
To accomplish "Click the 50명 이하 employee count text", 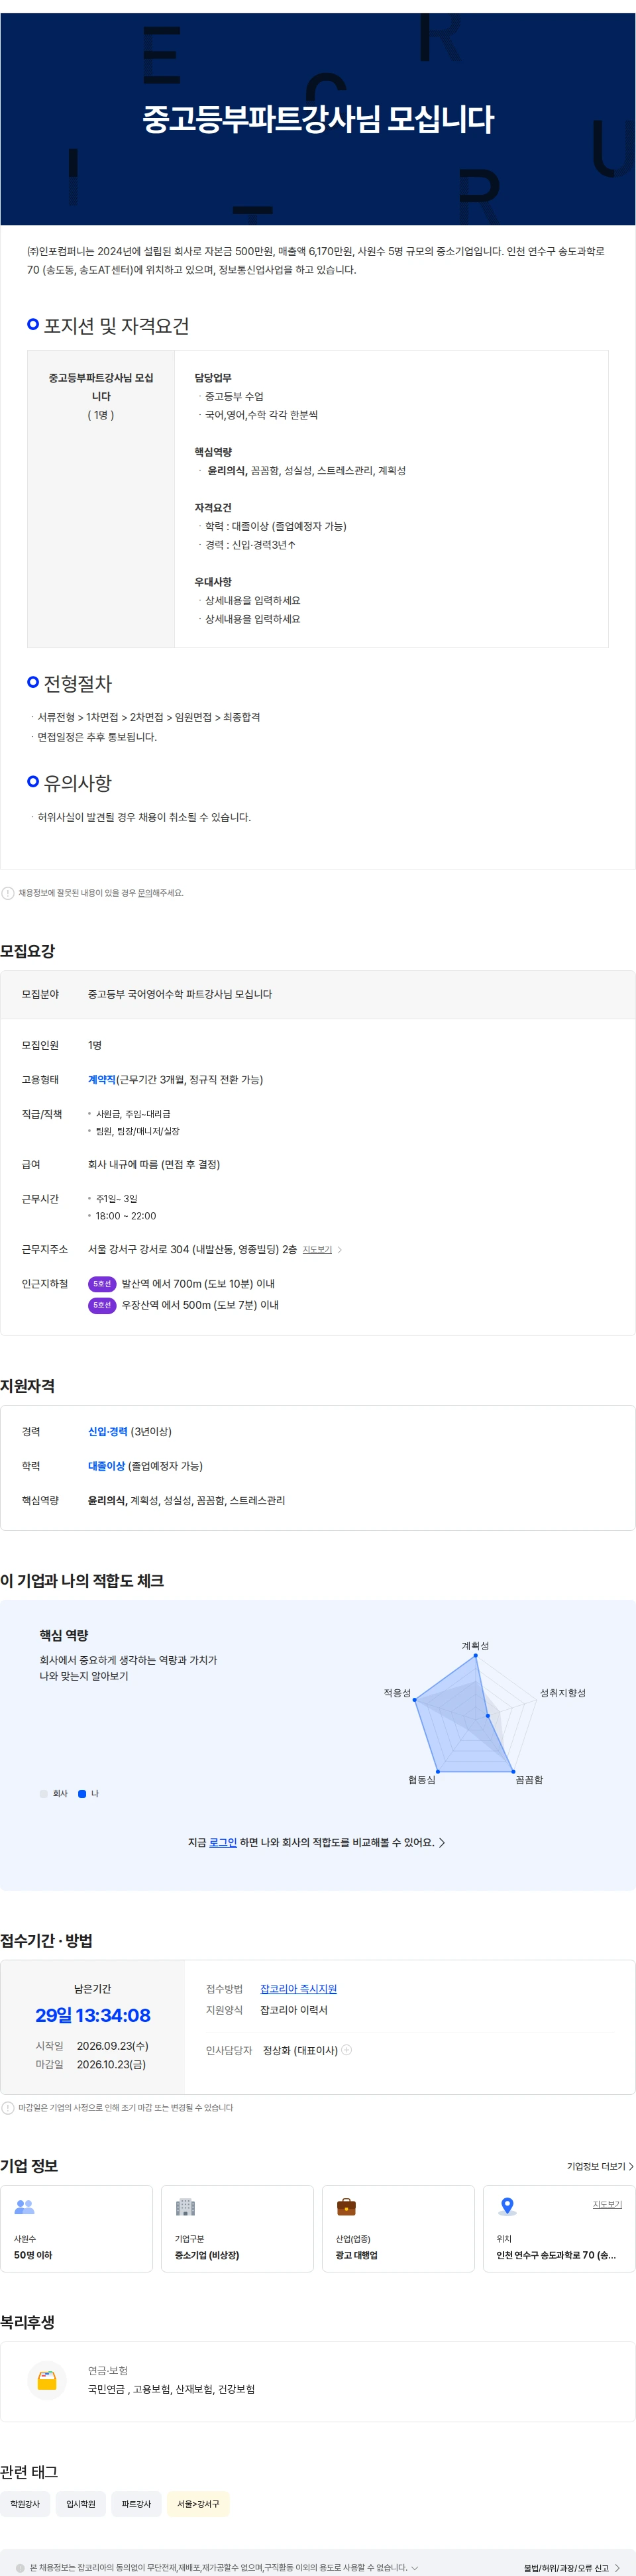I will [x=33, y=2255].
